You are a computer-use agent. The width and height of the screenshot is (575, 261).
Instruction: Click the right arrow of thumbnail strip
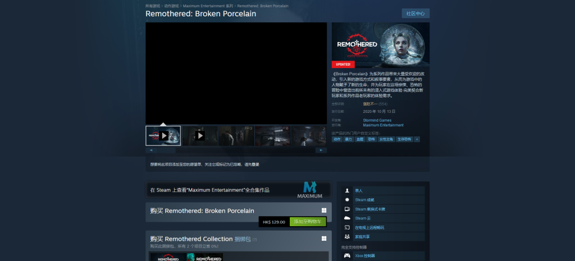point(321,150)
